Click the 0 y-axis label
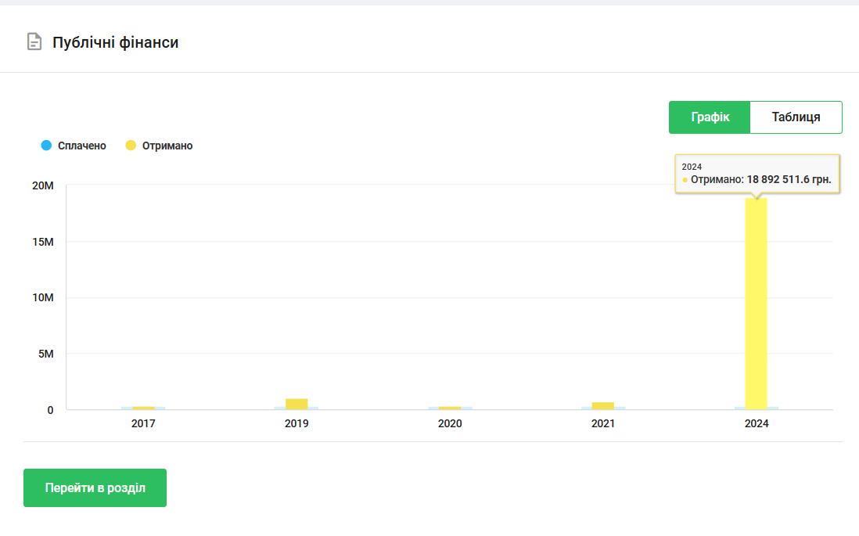This screenshot has width=859, height=536. (50, 410)
